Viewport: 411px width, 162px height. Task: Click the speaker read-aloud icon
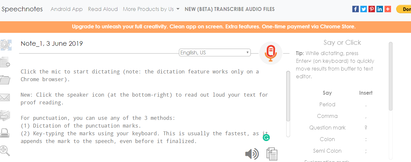point(252,154)
